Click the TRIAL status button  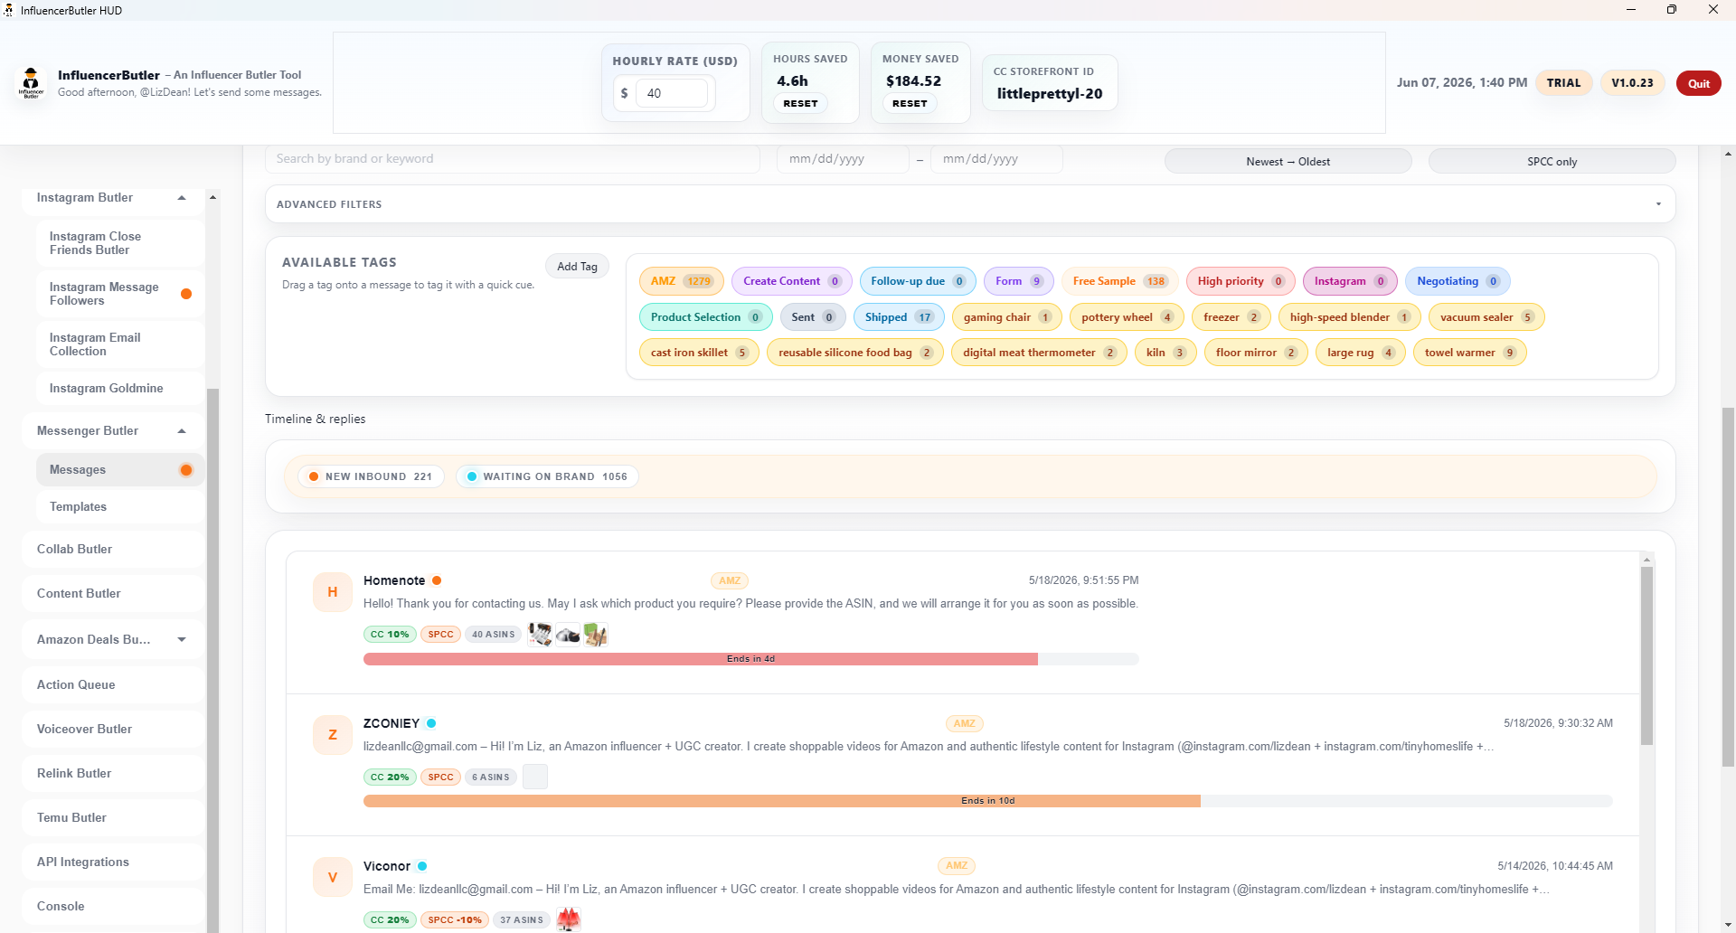point(1563,83)
